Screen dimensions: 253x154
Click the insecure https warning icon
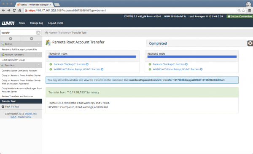26,11
